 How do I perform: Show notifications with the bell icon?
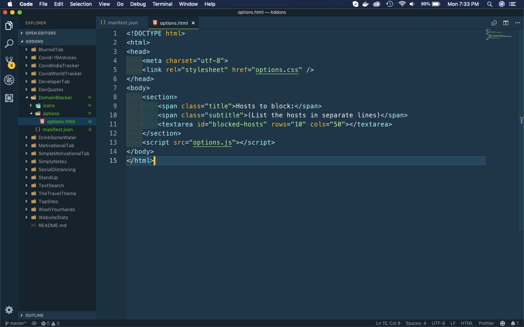(x=515, y=323)
